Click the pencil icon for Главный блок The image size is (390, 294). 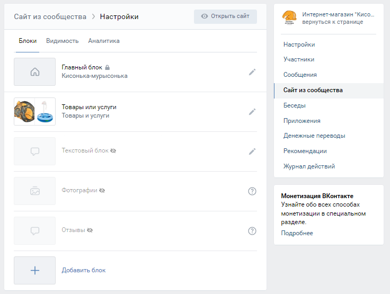point(252,72)
